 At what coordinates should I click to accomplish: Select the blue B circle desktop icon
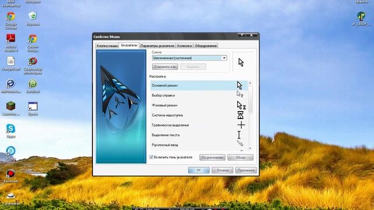point(11,151)
